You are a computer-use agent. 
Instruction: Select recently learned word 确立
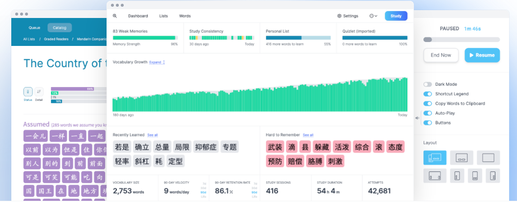(142, 147)
